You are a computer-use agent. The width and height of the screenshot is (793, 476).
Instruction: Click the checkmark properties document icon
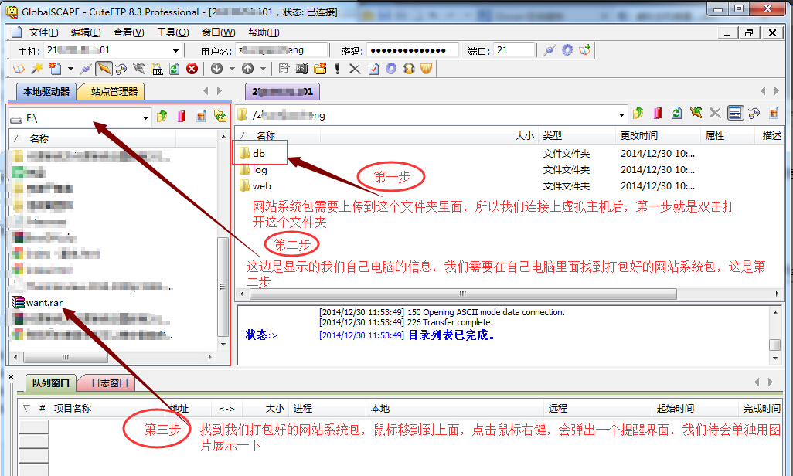pos(373,68)
